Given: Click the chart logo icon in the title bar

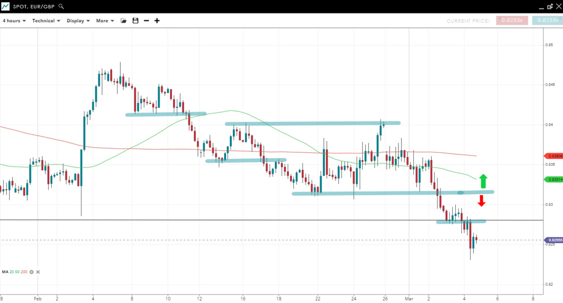Looking at the screenshot, I should (x=6, y=6).
